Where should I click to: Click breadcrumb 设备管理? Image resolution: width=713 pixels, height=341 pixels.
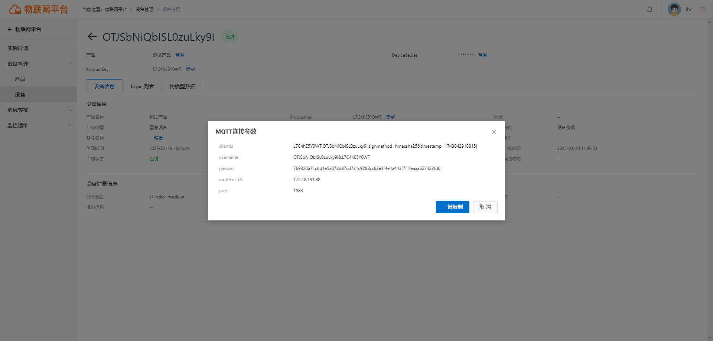click(144, 10)
